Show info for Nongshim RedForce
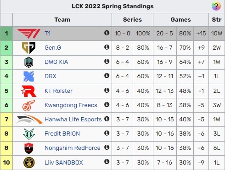Viewport: 225px width, 171px height. click(x=107, y=147)
